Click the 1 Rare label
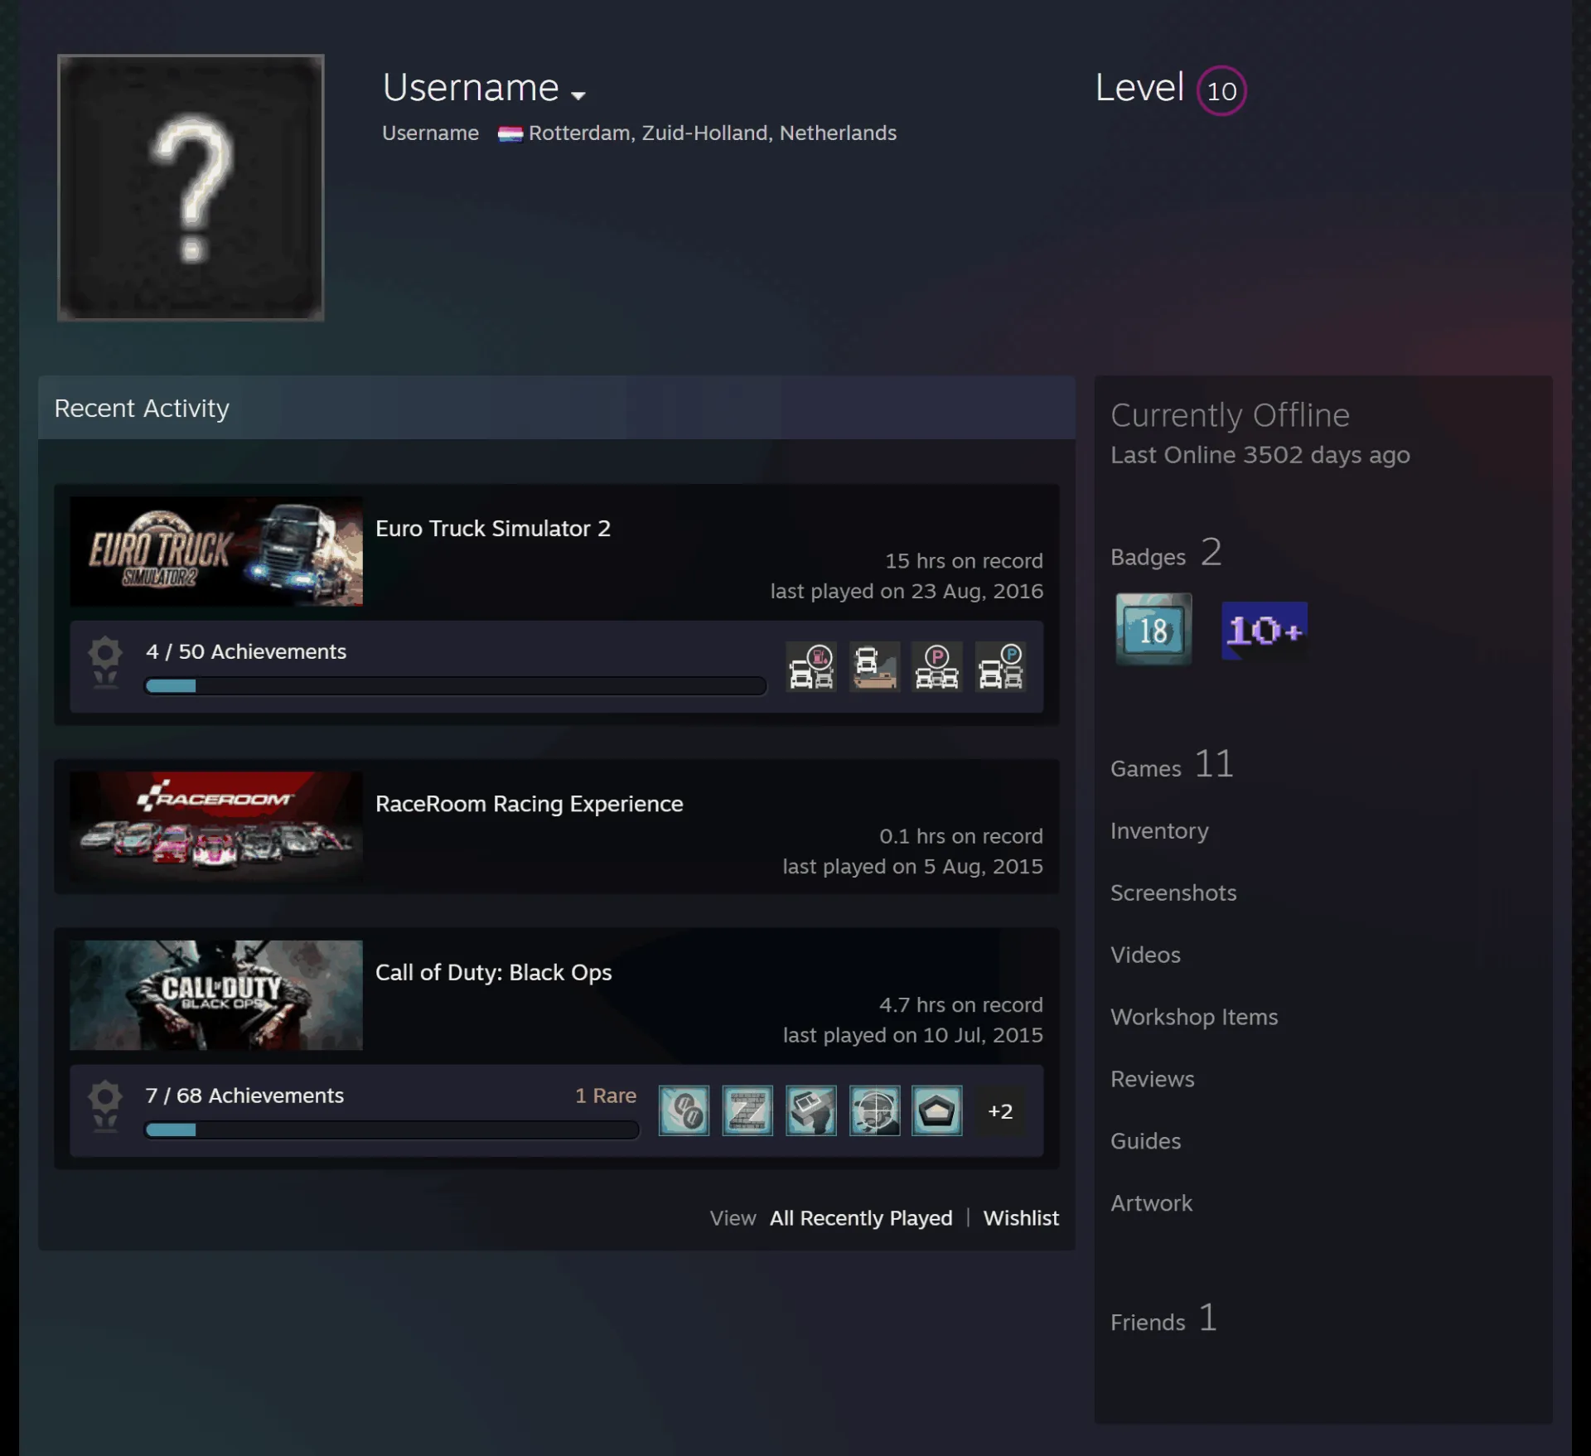This screenshot has width=1591, height=1456. (606, 1096)
